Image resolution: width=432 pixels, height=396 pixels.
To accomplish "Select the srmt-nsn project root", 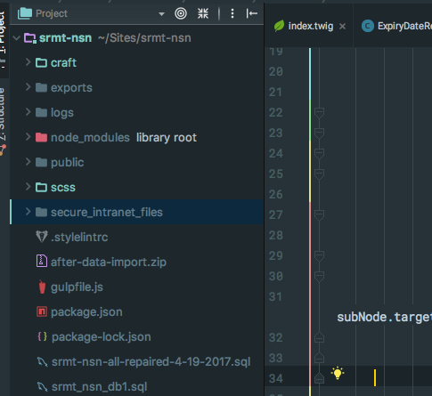I will pyautogui.click(x=65, y=38).
